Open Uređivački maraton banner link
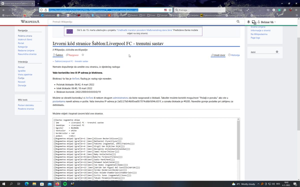The width and height of the screenshot is (300, 187). 145,30
